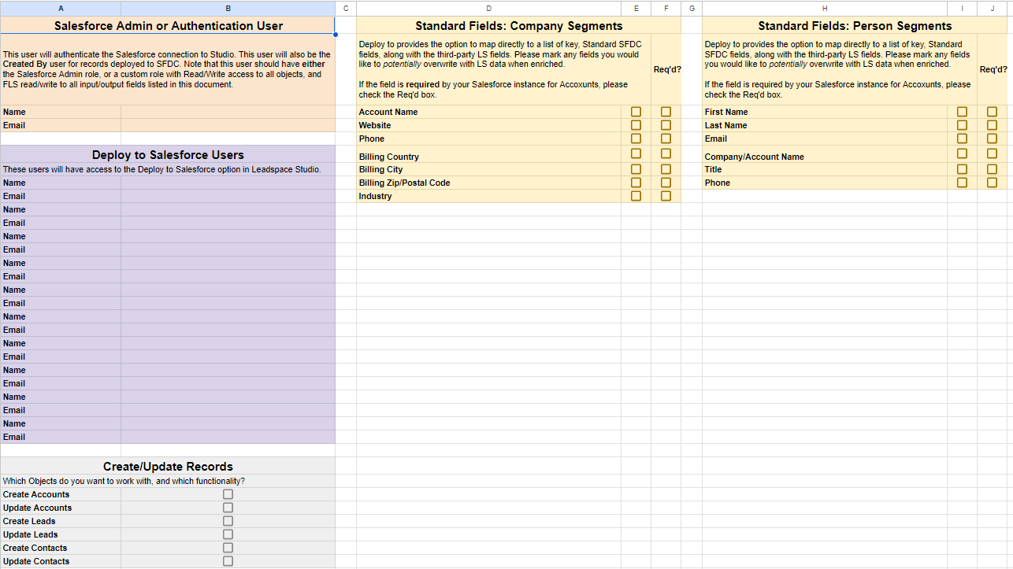Image resolution: width=1013 pixels, height=569 pixels.
Task: Click the 'Title' label cell
Action: [x=825, y=169]
